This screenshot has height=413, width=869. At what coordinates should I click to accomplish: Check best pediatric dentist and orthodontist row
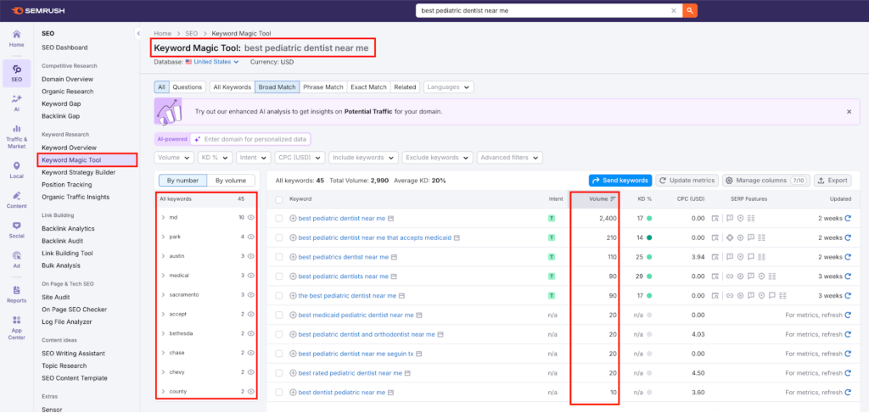(x=278, y=334)
